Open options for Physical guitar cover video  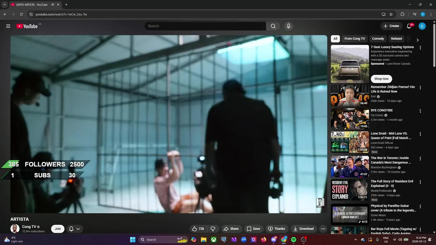click(x=420, y=206)
